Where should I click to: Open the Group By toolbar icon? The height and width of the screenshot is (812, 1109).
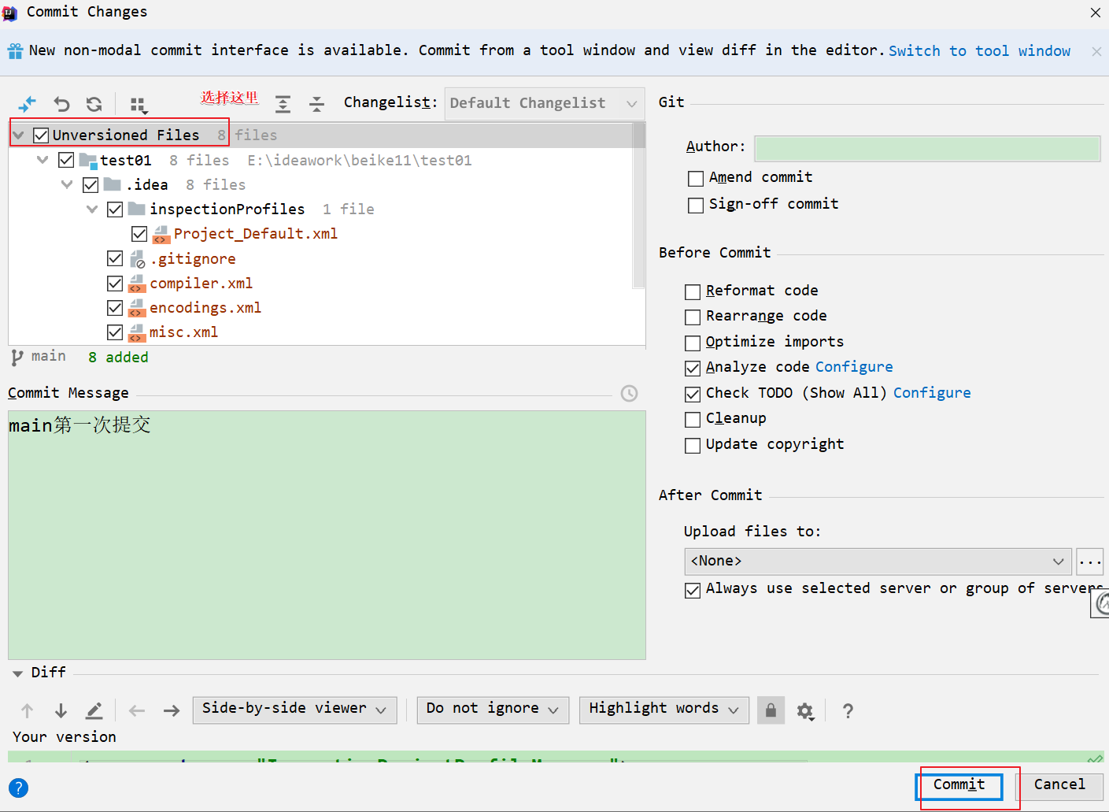point(139,105)
